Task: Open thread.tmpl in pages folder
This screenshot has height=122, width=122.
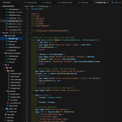Action: [x=11, y=88]
